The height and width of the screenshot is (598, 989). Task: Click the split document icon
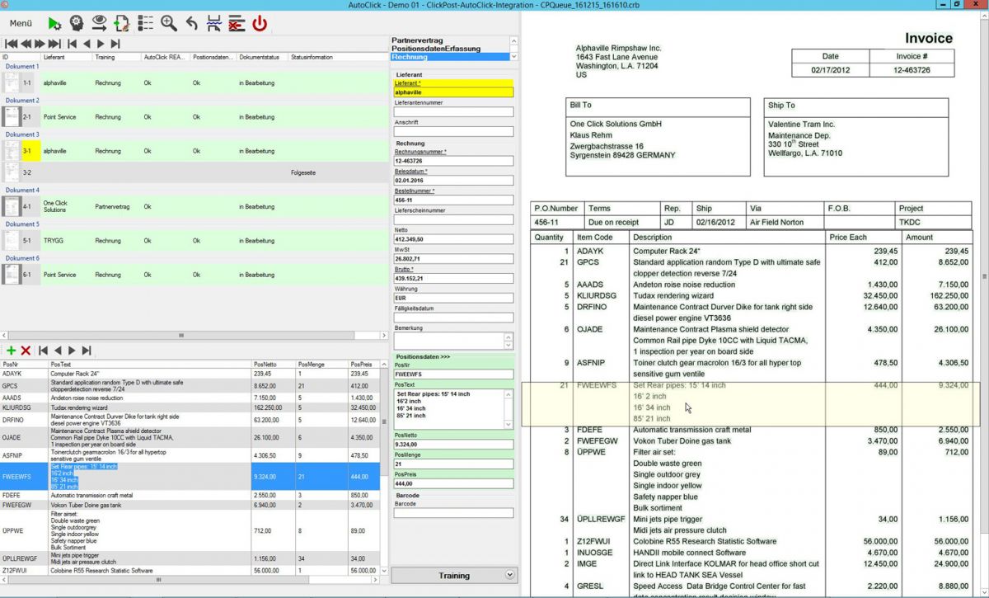point(213,23)
